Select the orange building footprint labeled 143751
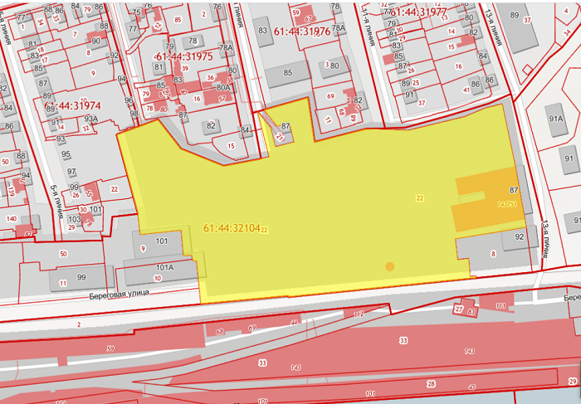Image resolution: width=581 pixels, height=404 pixels. 488,200
